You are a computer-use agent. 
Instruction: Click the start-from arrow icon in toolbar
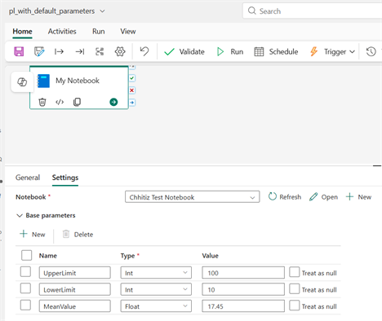coord(59,51)
